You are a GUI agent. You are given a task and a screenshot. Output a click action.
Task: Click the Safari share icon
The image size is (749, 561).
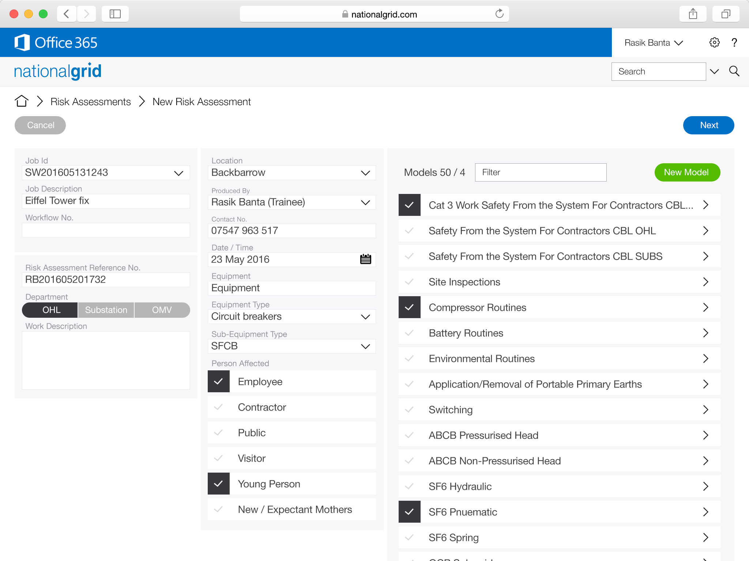(x=693, y=14)
